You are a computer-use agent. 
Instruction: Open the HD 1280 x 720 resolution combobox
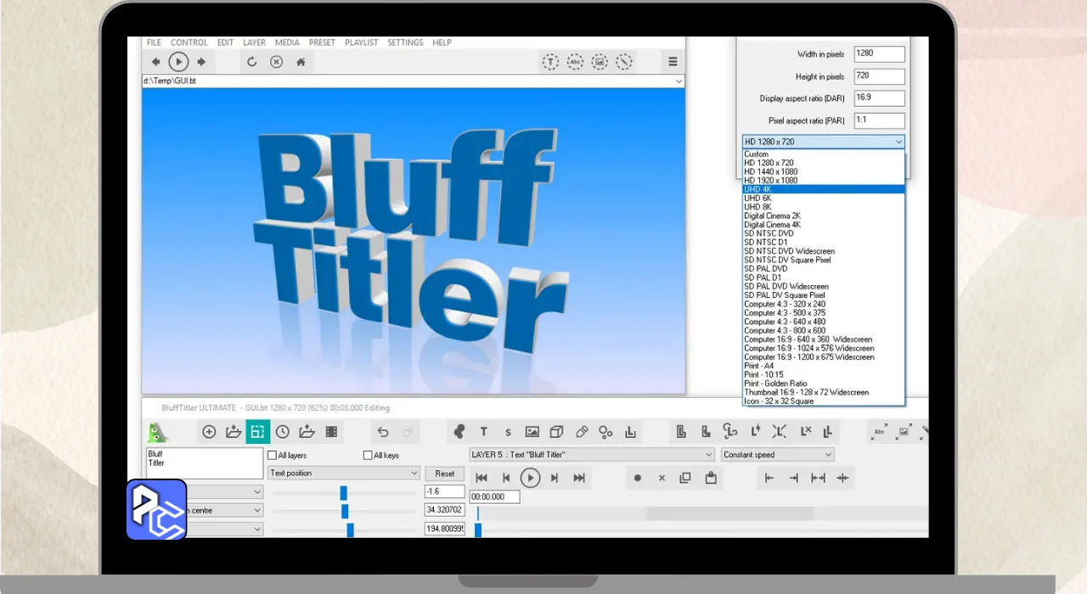823,142
